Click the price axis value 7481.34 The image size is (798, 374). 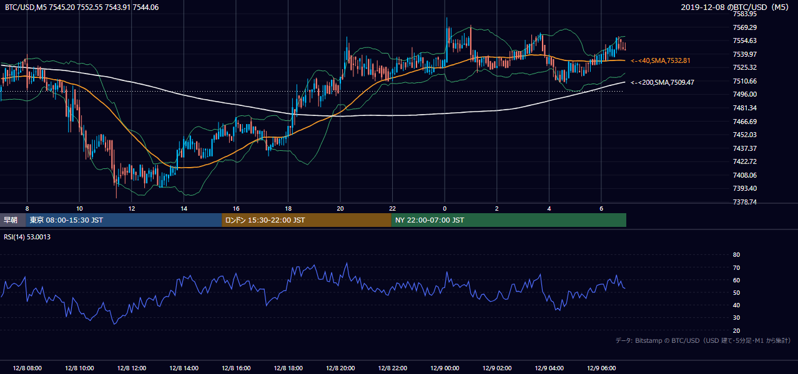click(x=745, y=108)
